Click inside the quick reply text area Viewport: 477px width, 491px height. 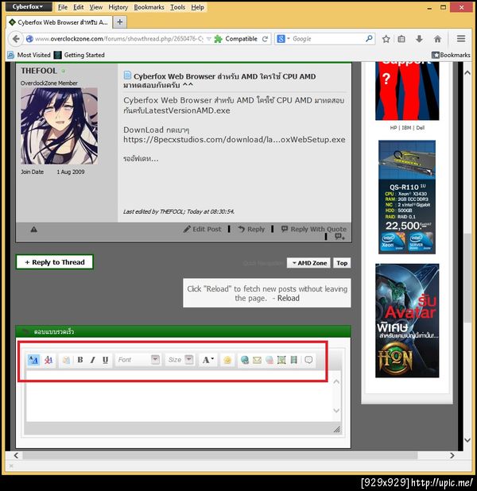(x=179, y=396)
